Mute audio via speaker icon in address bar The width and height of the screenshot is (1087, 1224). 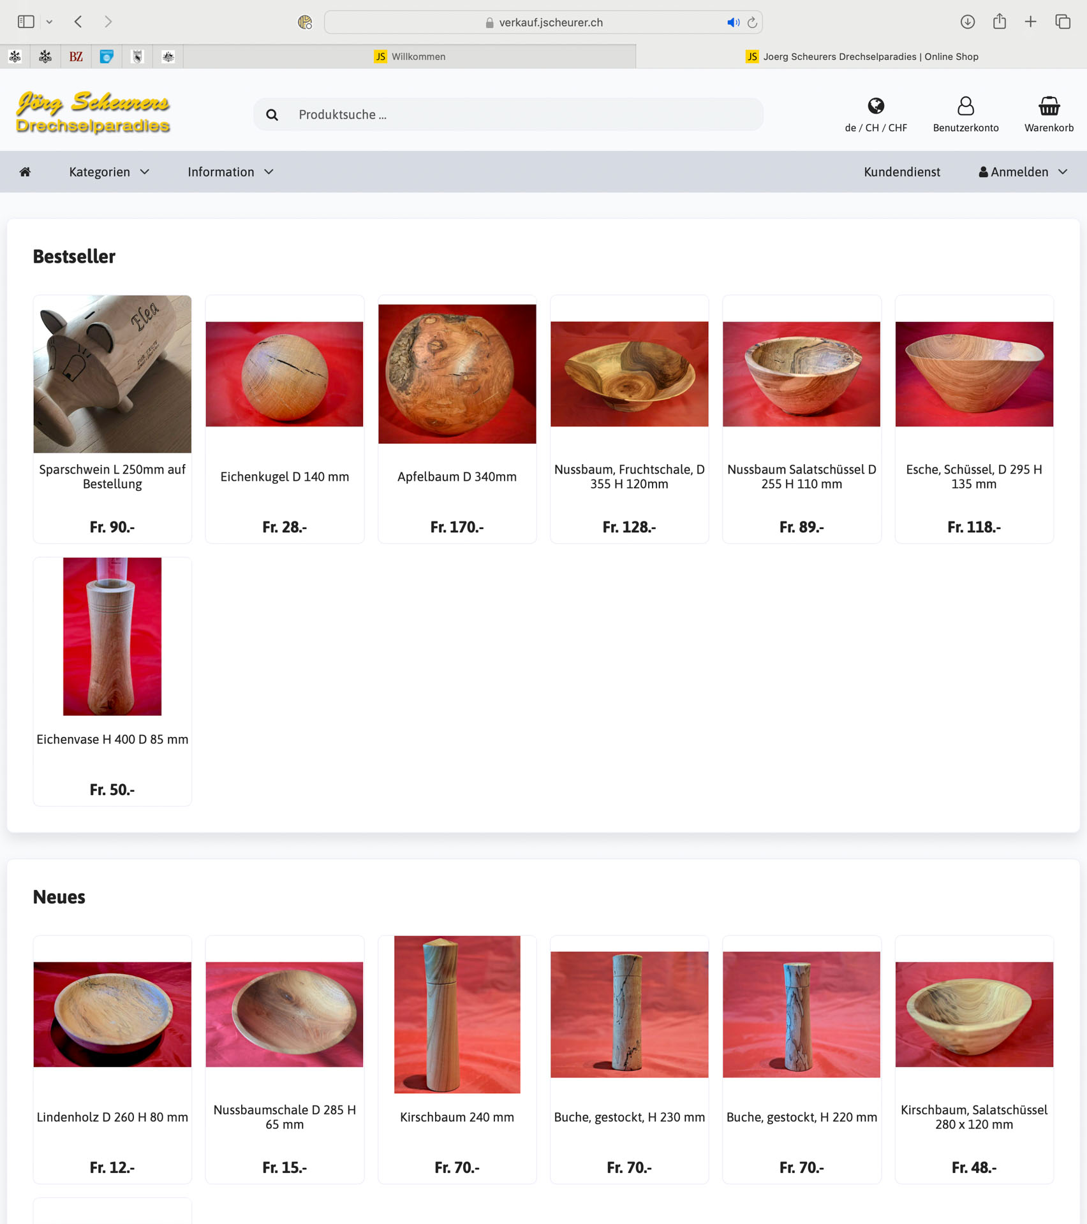click(x=733, y=22)
